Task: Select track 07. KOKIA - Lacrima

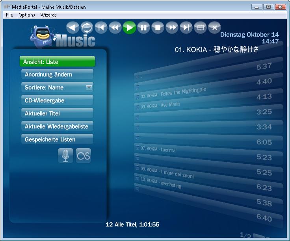Action: (x=158, y=150)
